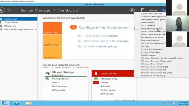Screen dimensions: 189x106
Task: Open System Information from Tools menu
Action: 151,52
